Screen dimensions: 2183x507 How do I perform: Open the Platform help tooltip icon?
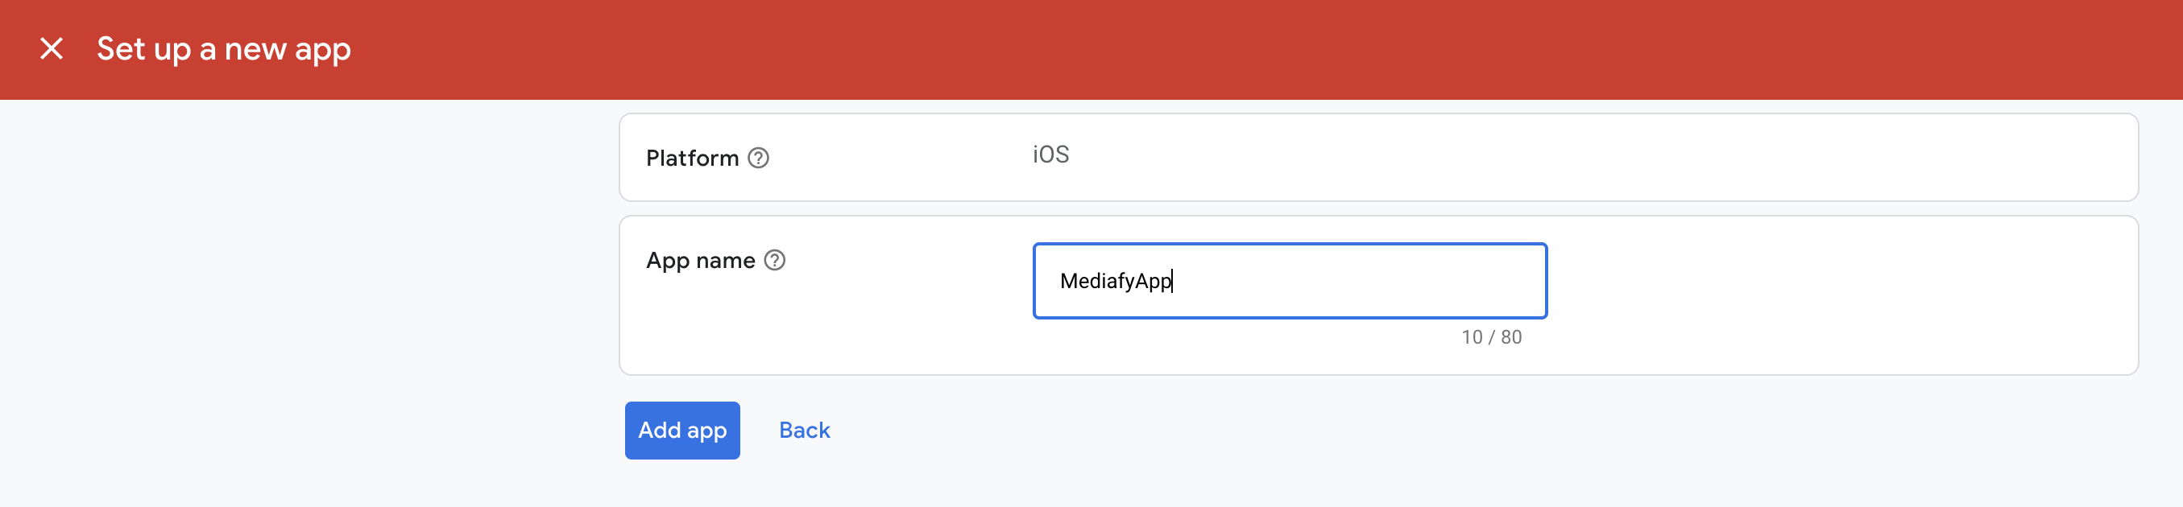click(x=758, y=159)
